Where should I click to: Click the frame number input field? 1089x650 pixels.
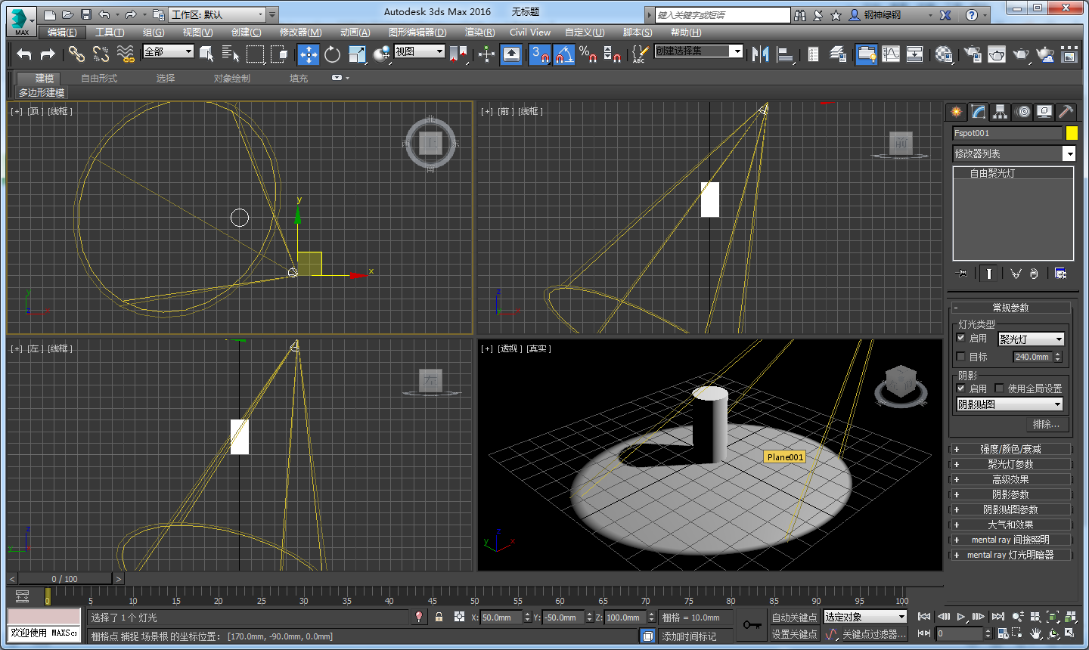click(x=960, y=633)
